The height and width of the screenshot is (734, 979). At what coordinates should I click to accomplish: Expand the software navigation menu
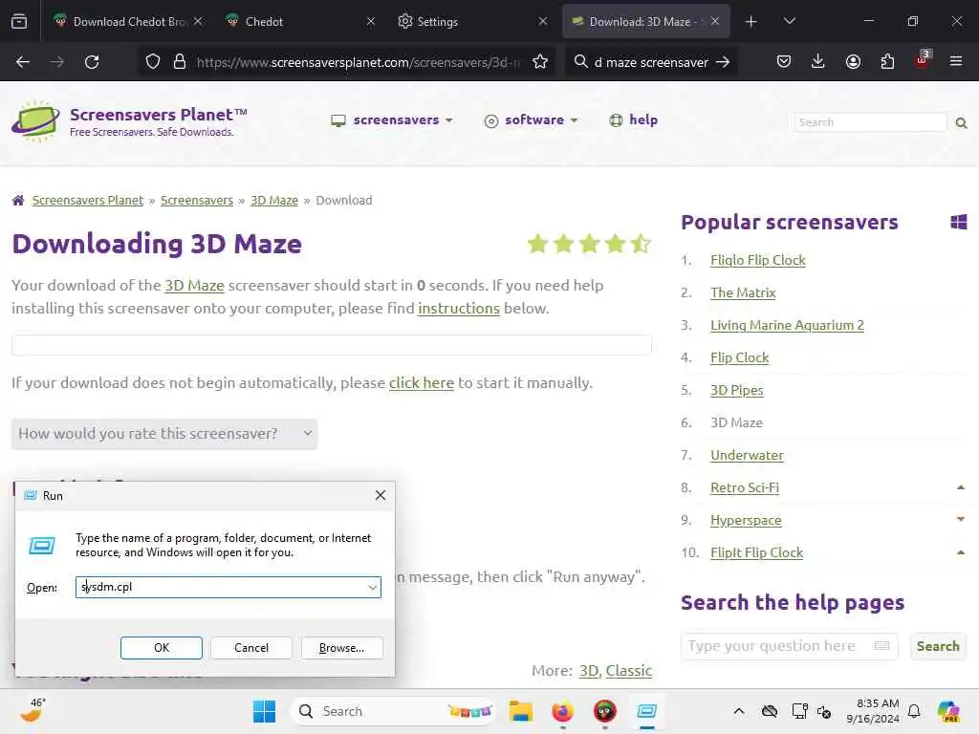[x=532, y=119]
